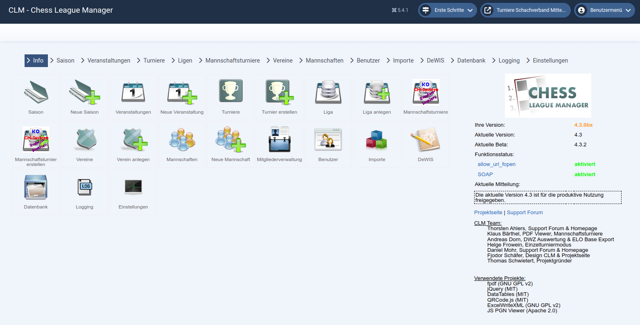Expand the Erste Schritte dropdown
The height and width of the screenshot is (325, 640).
[448, 10]
